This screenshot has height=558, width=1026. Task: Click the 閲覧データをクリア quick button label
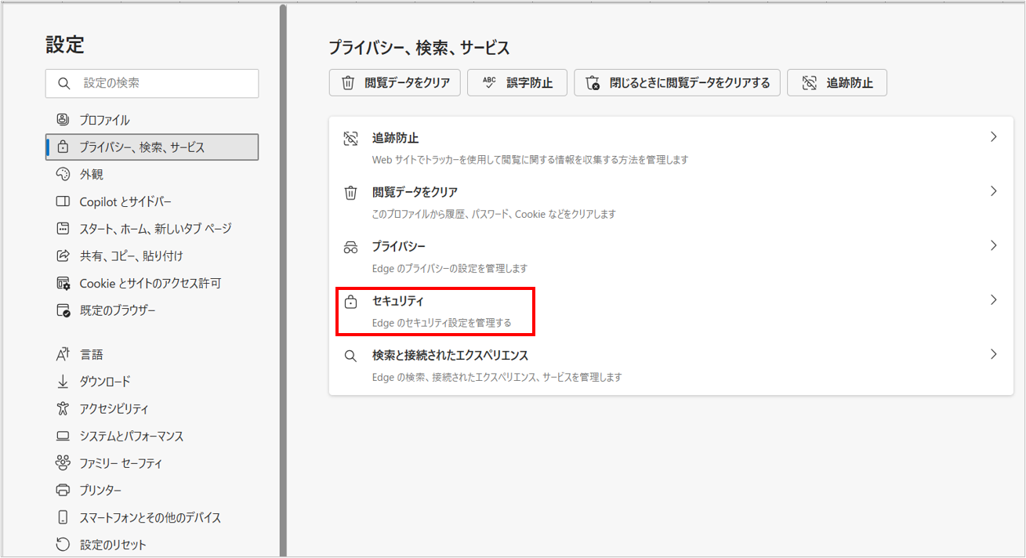pyautogui.click(x=407, y=82)
